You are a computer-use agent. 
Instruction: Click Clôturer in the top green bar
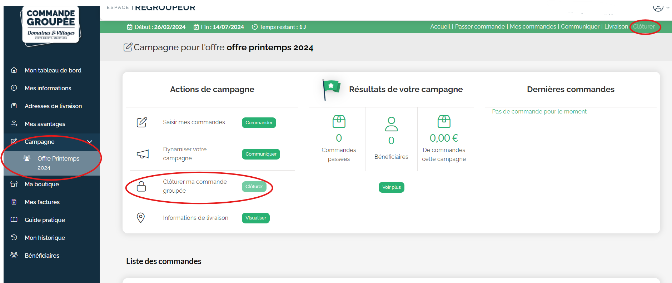point(644,27)
